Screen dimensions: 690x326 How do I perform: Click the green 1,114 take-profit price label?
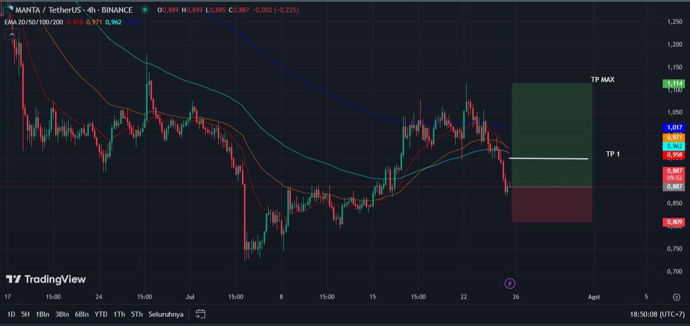[674, 84]
